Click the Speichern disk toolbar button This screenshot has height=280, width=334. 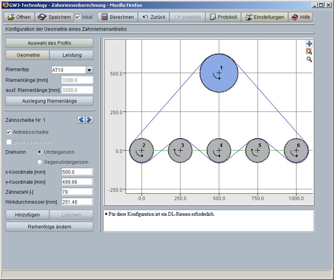click(x=55, y=17)
